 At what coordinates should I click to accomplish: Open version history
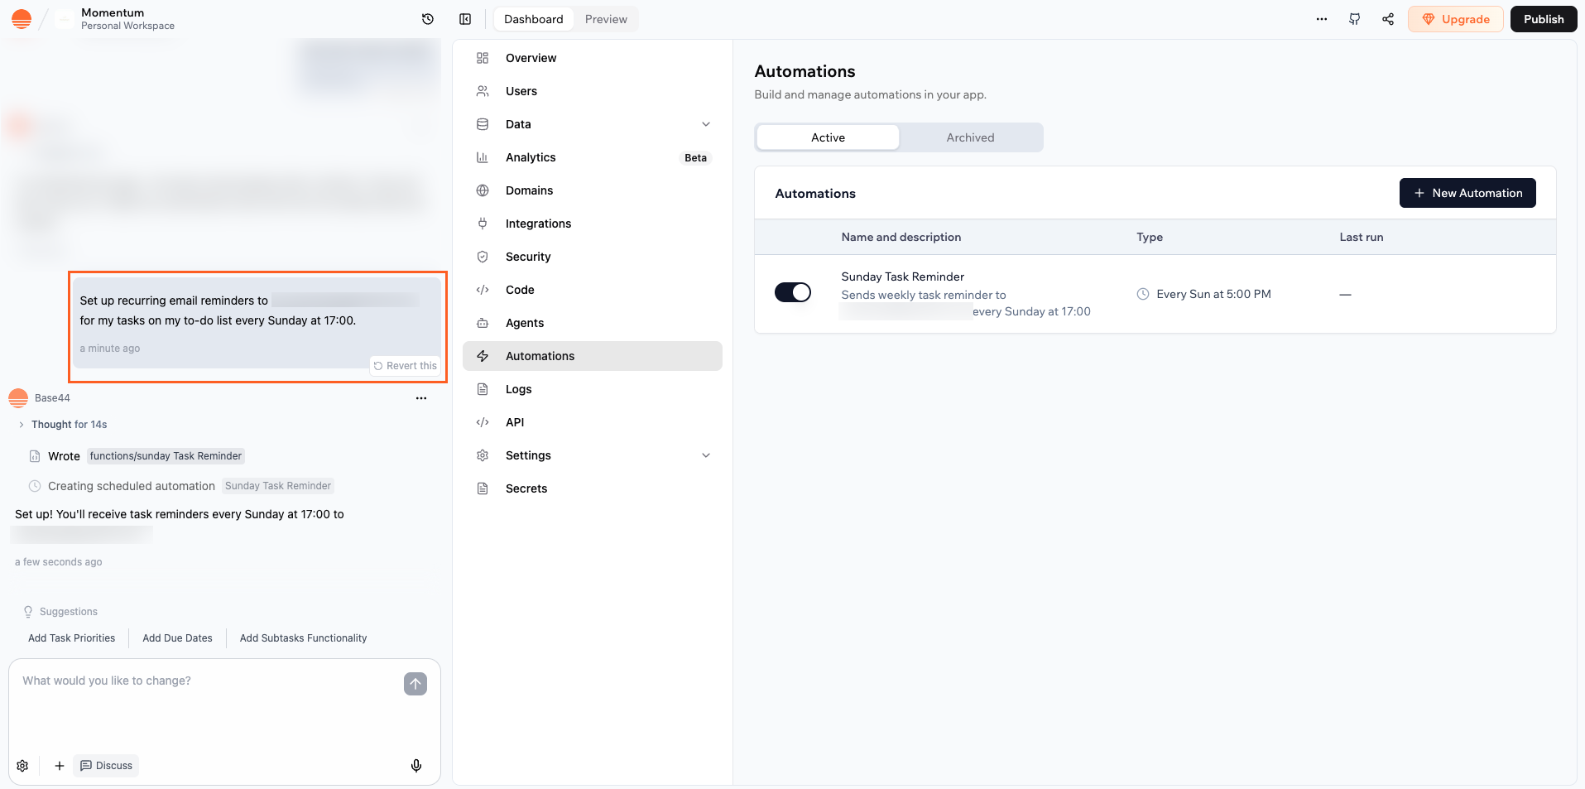(427, 18)
